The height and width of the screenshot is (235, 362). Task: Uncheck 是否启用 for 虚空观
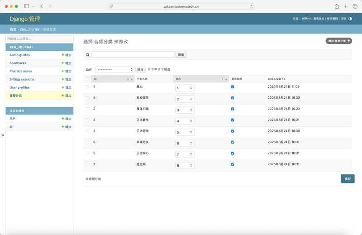(x=233, y=164)
